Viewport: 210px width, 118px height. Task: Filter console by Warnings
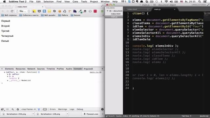[62, 109]
